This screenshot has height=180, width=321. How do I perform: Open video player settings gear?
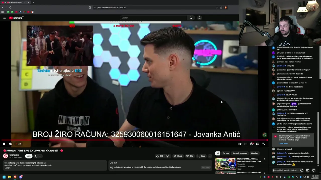tap(252, 144)
